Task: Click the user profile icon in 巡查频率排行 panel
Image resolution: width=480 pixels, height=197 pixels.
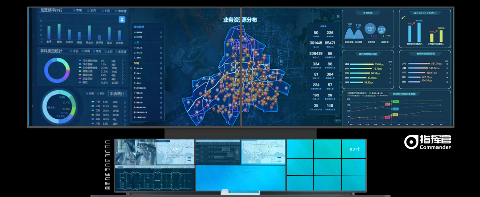Action: (x=122, y=19)
